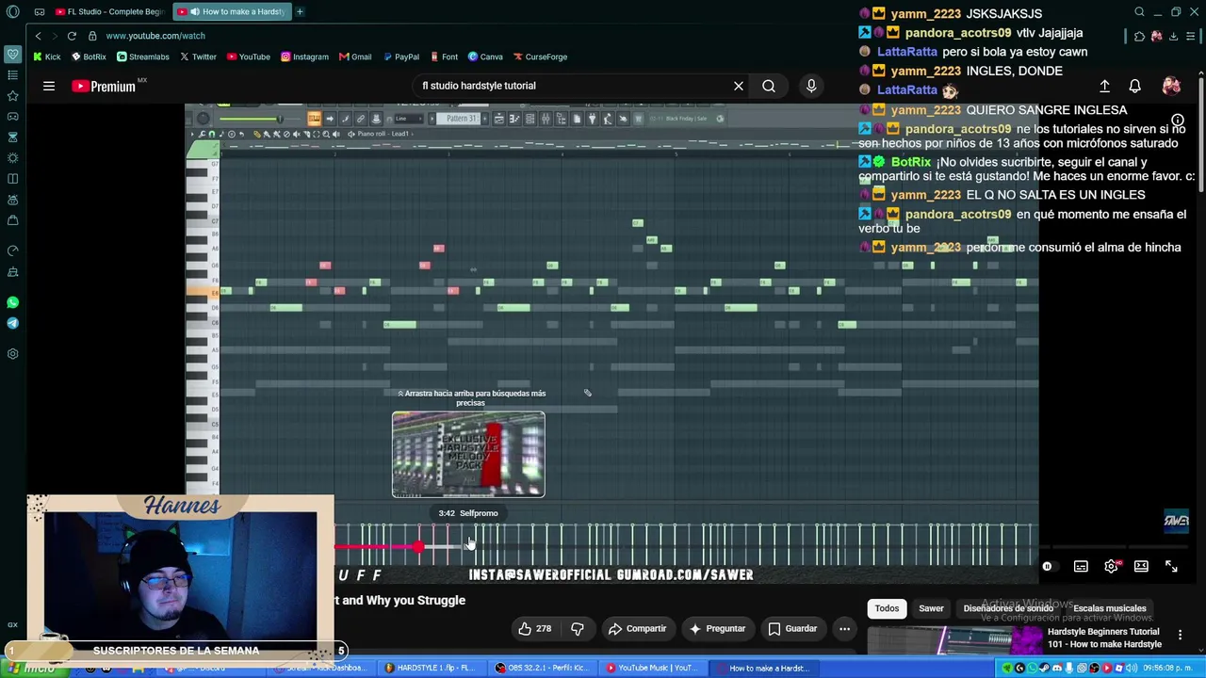Open the Opera main menu logo

pyautogui.click(x=12, y=12)
